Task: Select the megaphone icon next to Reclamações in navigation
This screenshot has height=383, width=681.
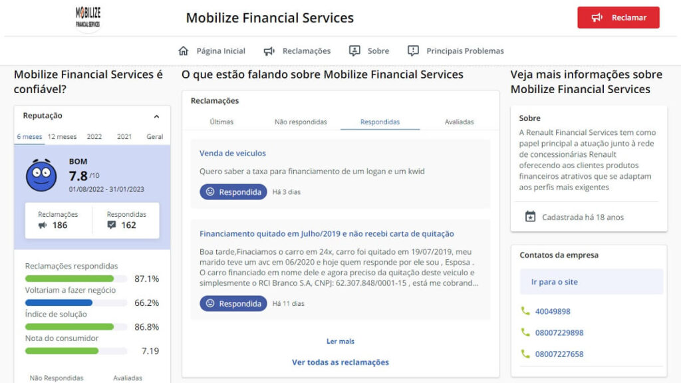Action: point(268,50)
